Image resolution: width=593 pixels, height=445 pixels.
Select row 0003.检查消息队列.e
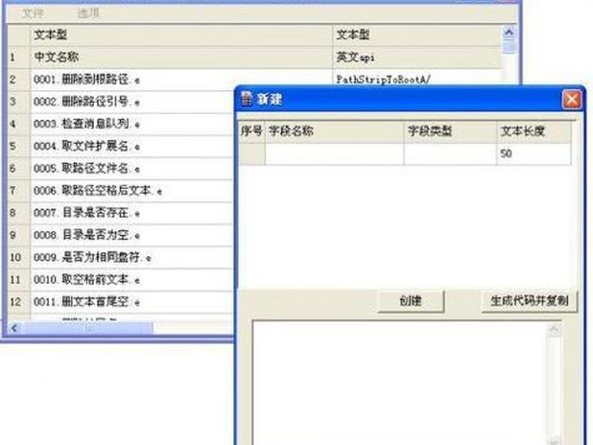pyautogui.click(x=132, y=124)
